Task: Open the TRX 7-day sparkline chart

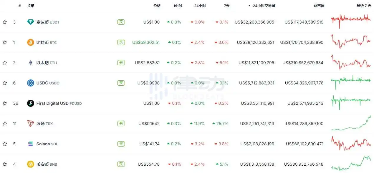Action: (x=351, y=123)
